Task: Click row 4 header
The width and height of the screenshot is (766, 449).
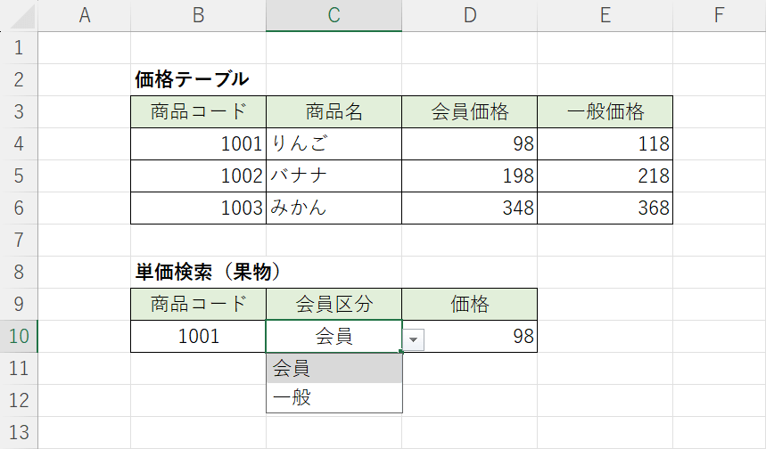Action: [20, 143]
